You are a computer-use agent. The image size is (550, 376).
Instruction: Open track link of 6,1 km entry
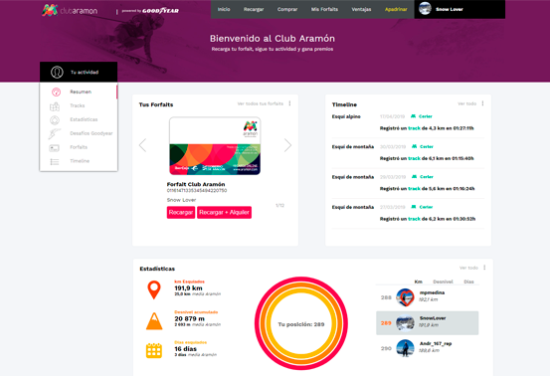[414, 158]
